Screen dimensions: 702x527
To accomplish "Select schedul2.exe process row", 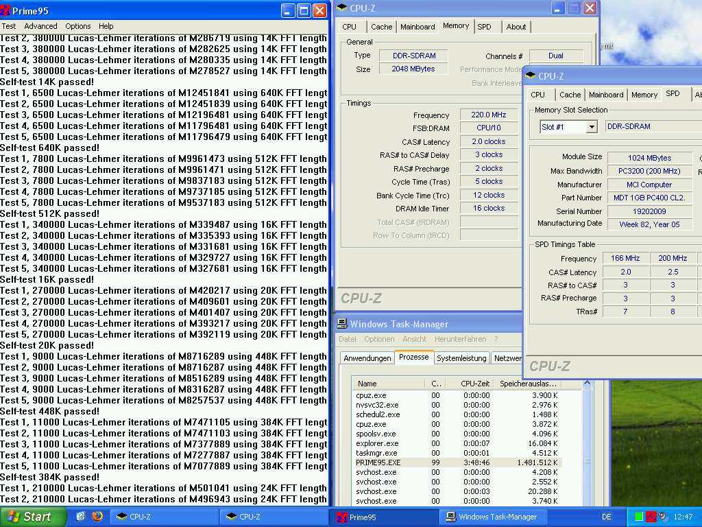I will [x=457, y=414].
